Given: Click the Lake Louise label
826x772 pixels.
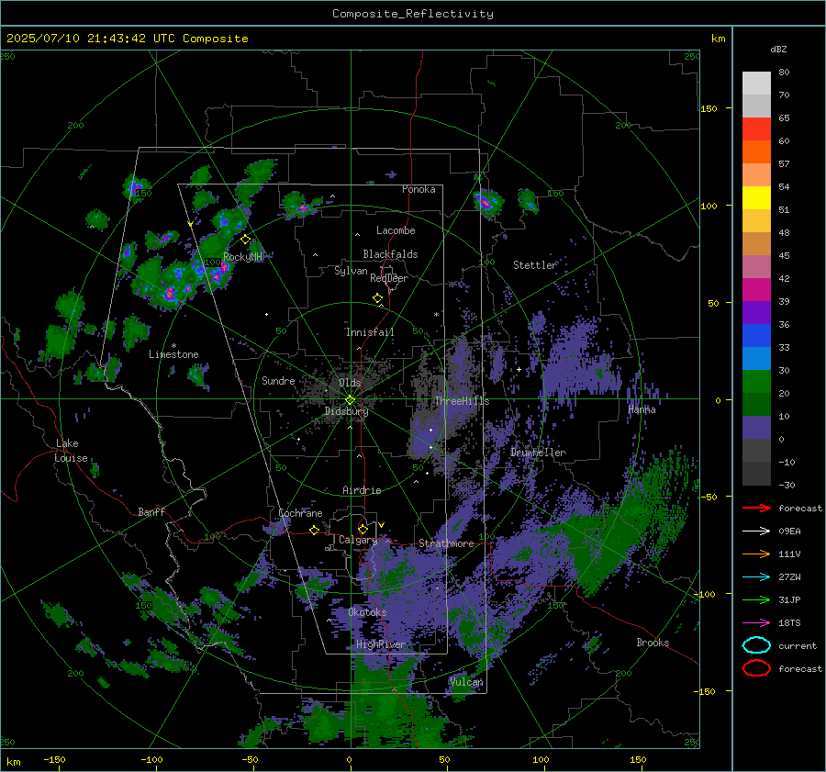Looking at the screenshot, I should click(x=71, y=451).
